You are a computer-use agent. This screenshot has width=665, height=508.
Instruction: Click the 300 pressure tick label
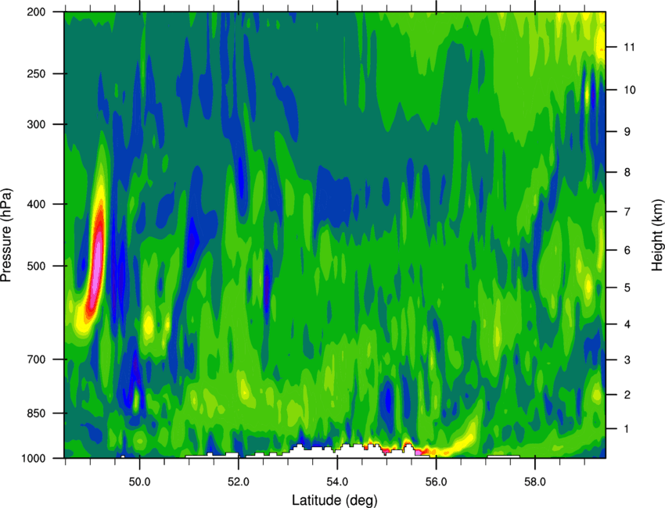click(37, 124)
